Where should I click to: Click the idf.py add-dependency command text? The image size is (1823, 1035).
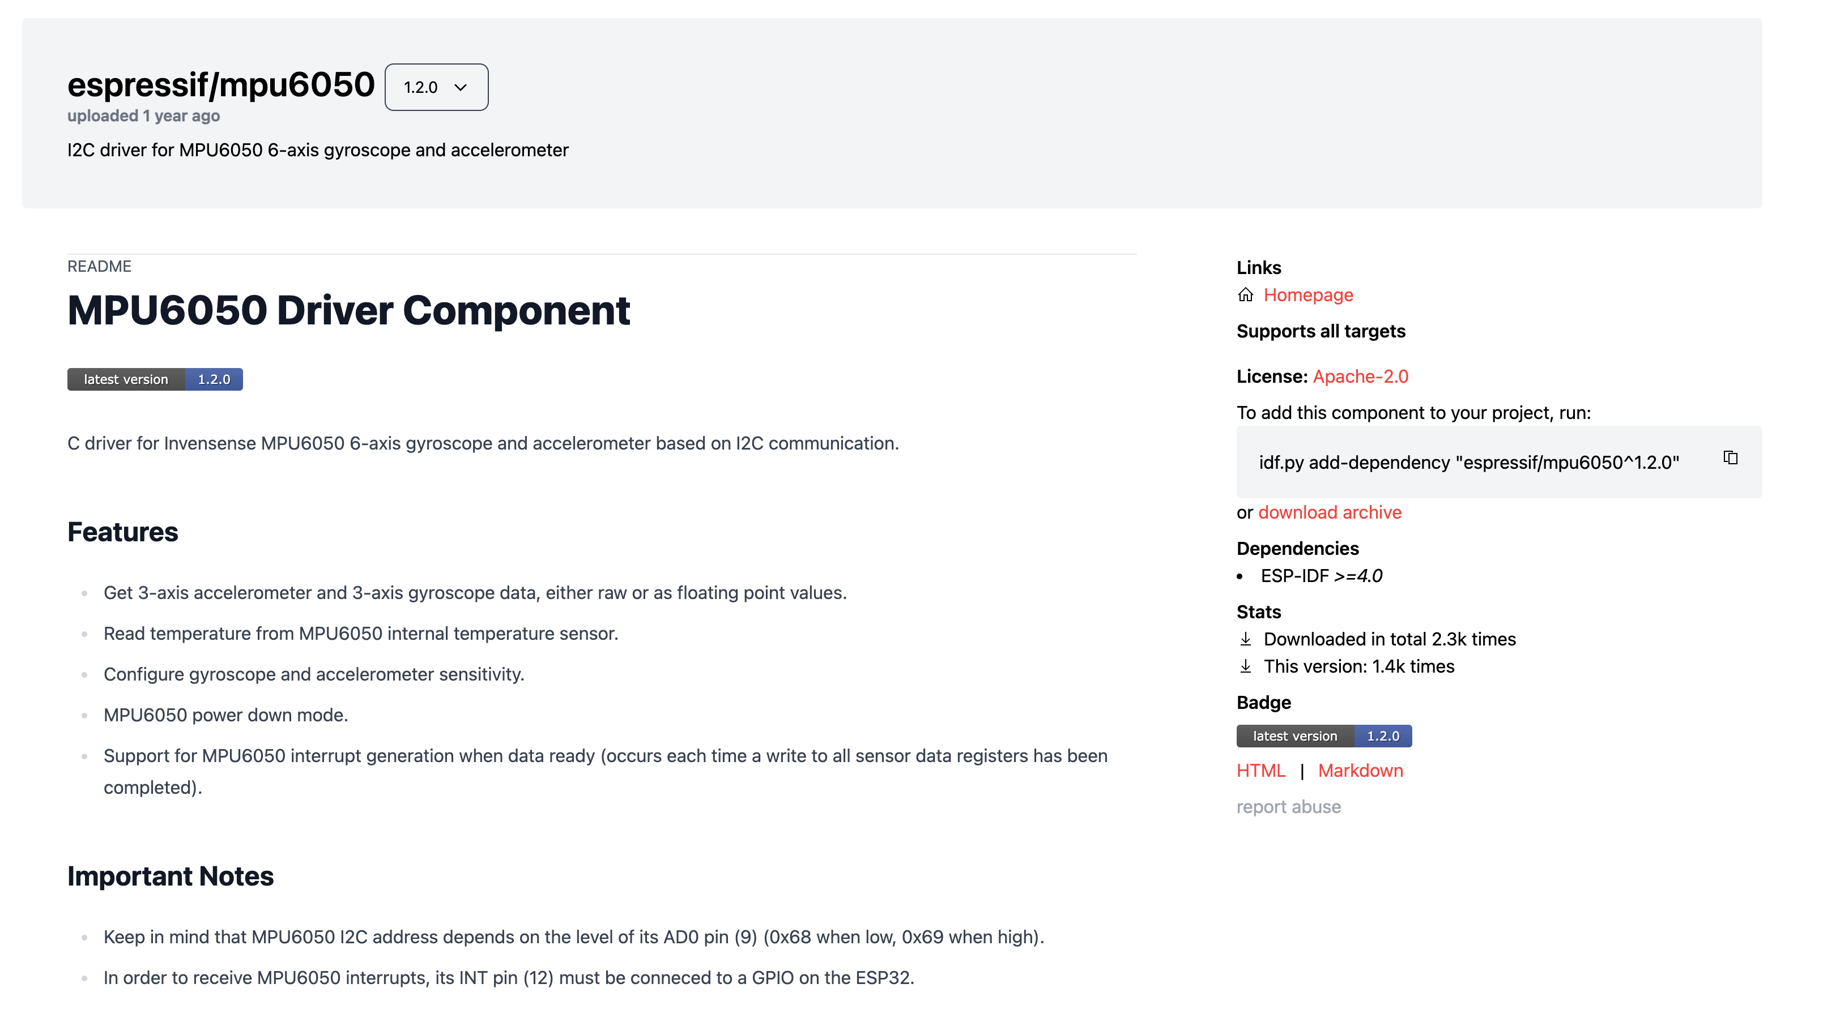[x=1468, y=463]
